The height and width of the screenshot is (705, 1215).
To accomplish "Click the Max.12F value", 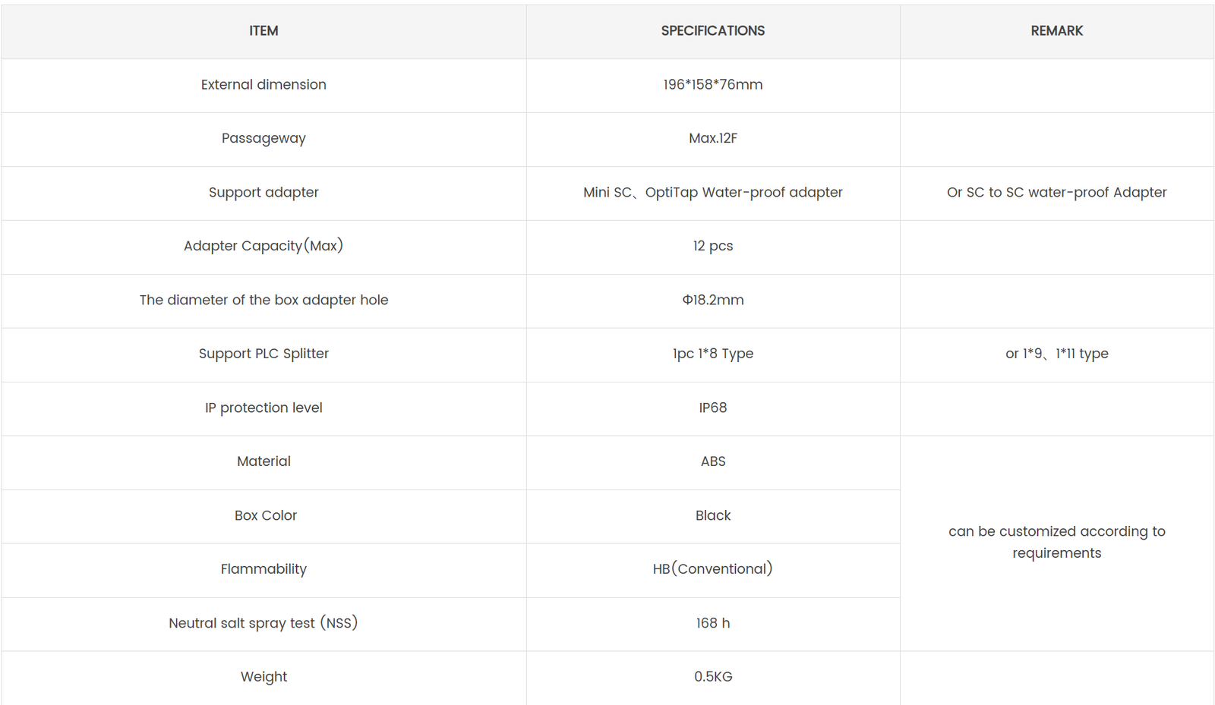I will pyautogui.click(x=712, y=139).
